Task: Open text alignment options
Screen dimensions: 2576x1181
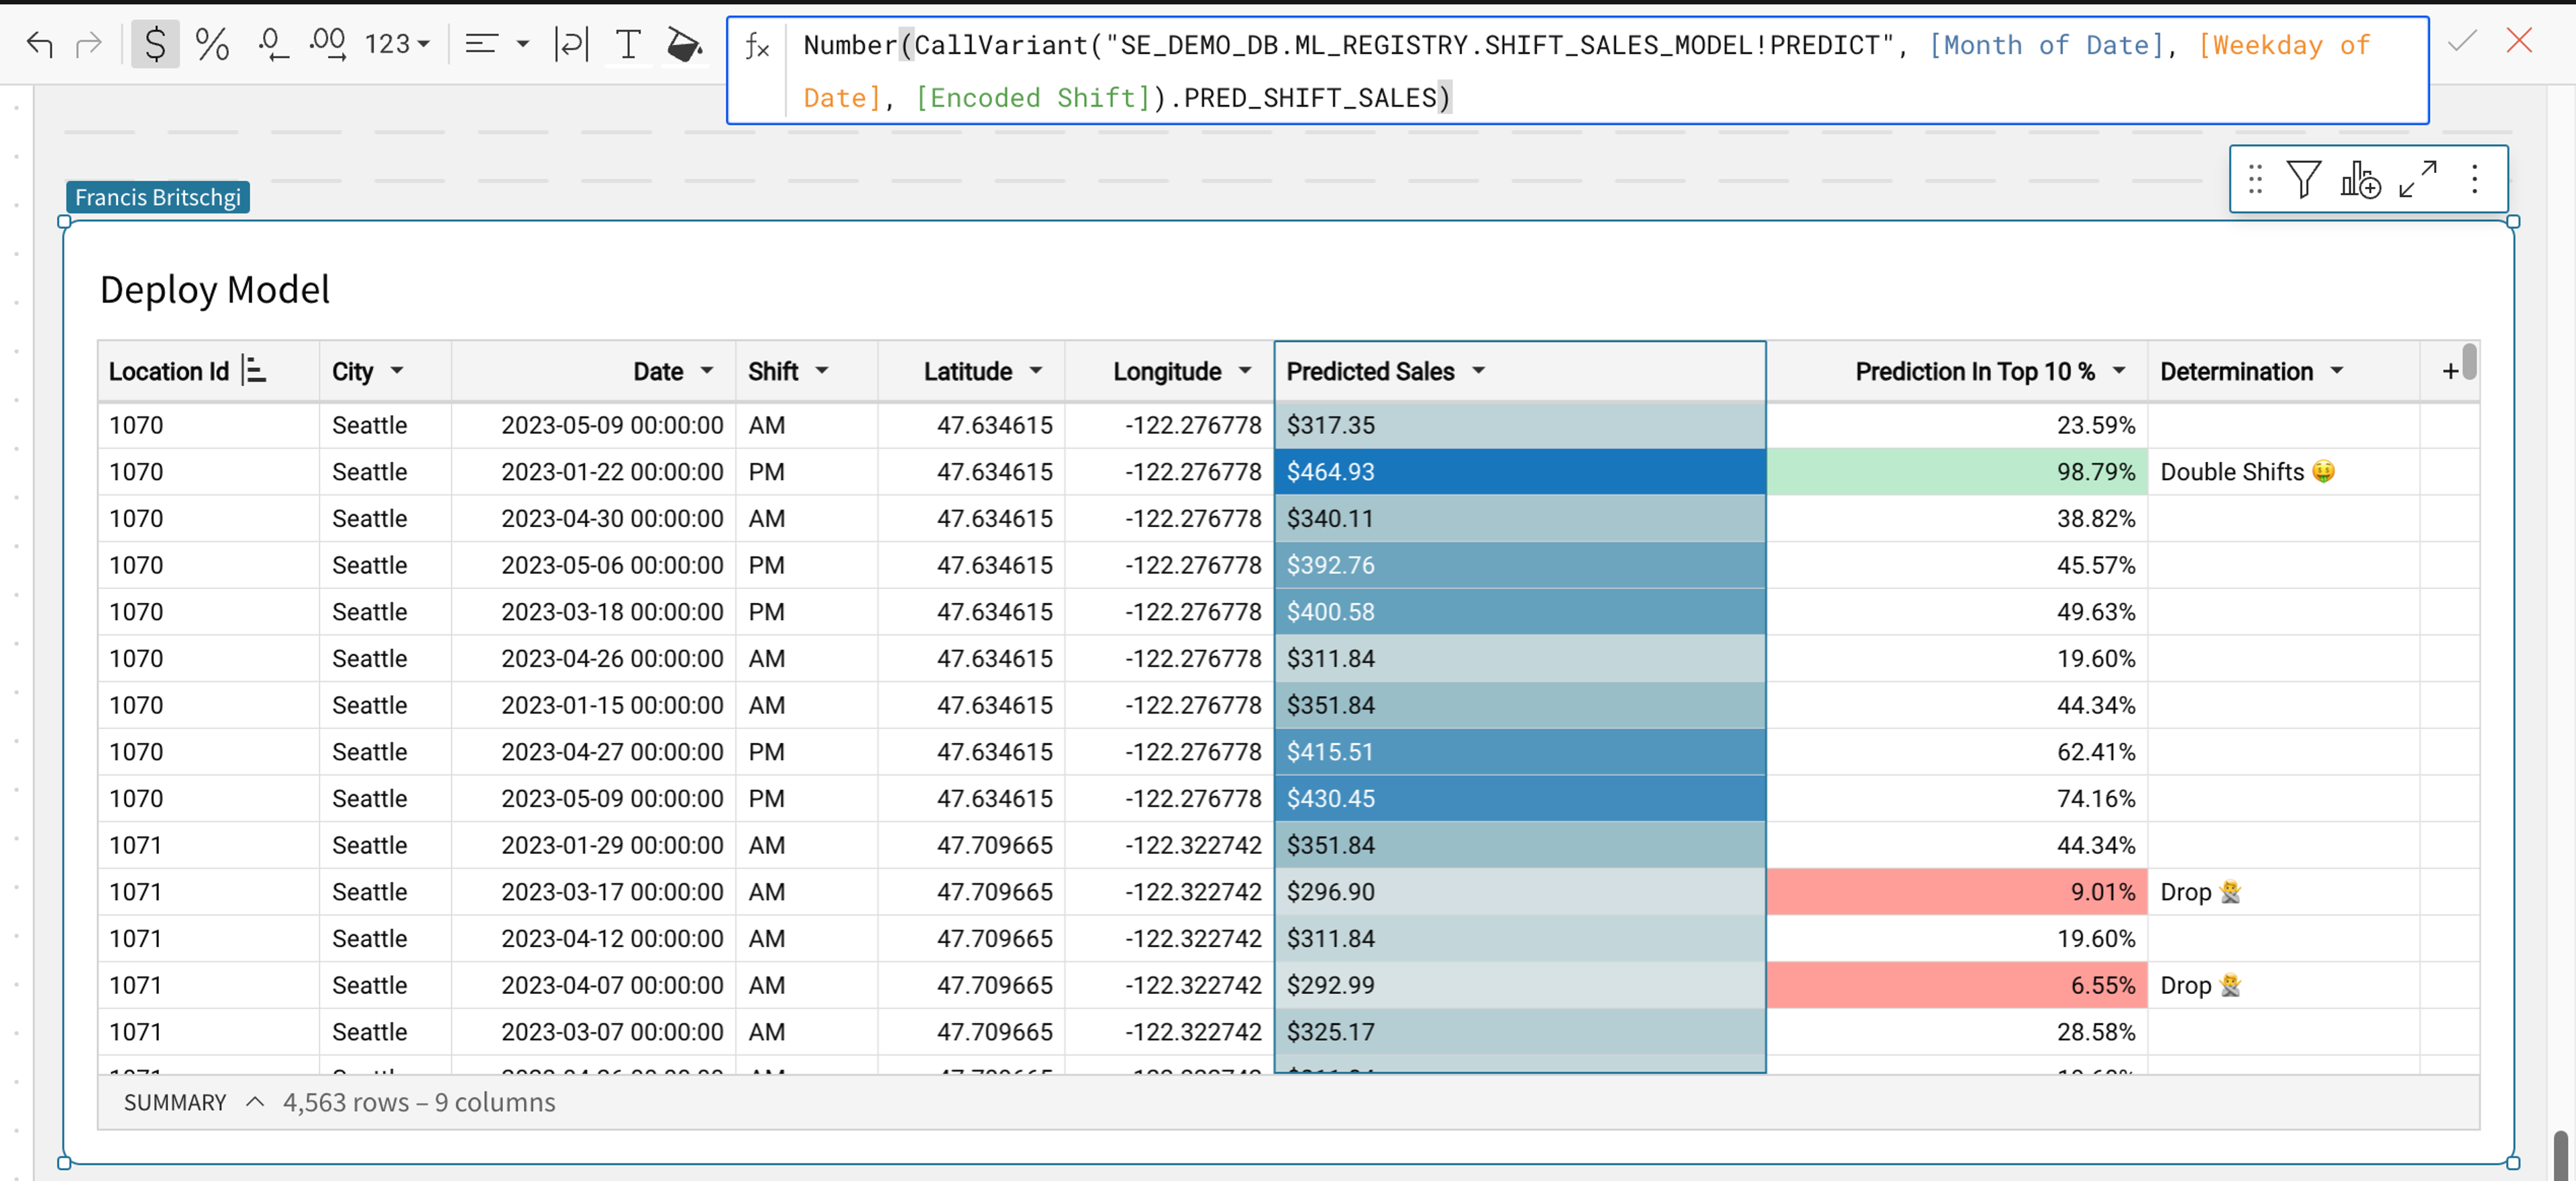Action: point(497,44)
